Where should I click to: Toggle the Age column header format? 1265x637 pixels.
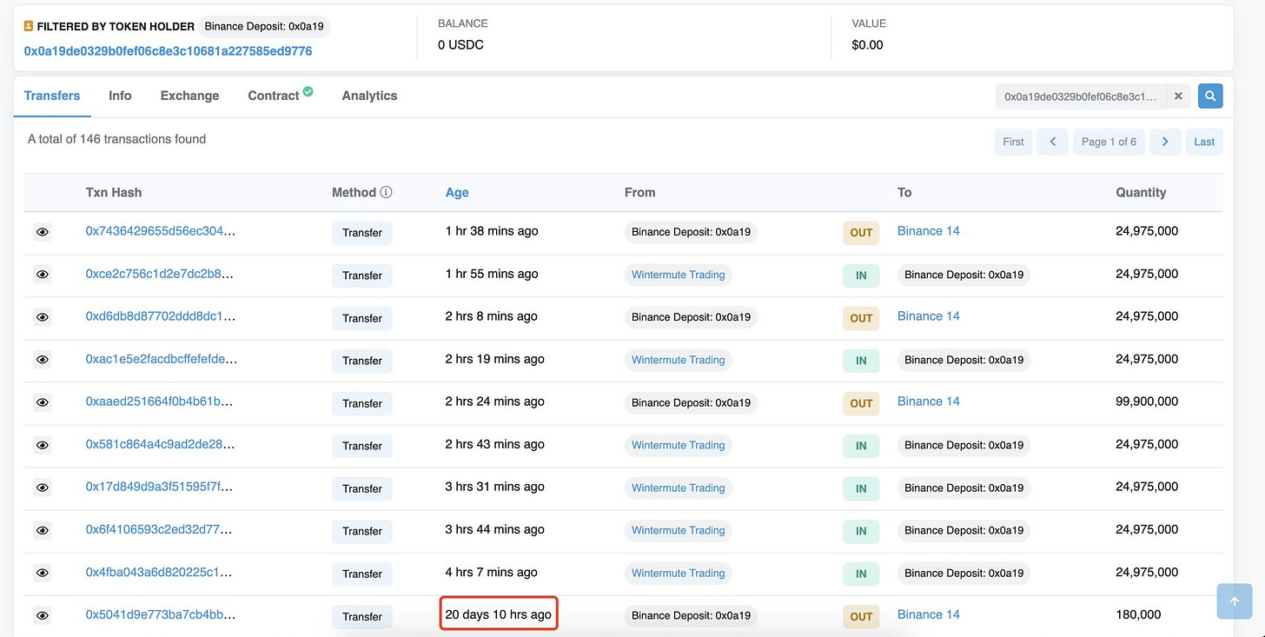click(457, 192)
